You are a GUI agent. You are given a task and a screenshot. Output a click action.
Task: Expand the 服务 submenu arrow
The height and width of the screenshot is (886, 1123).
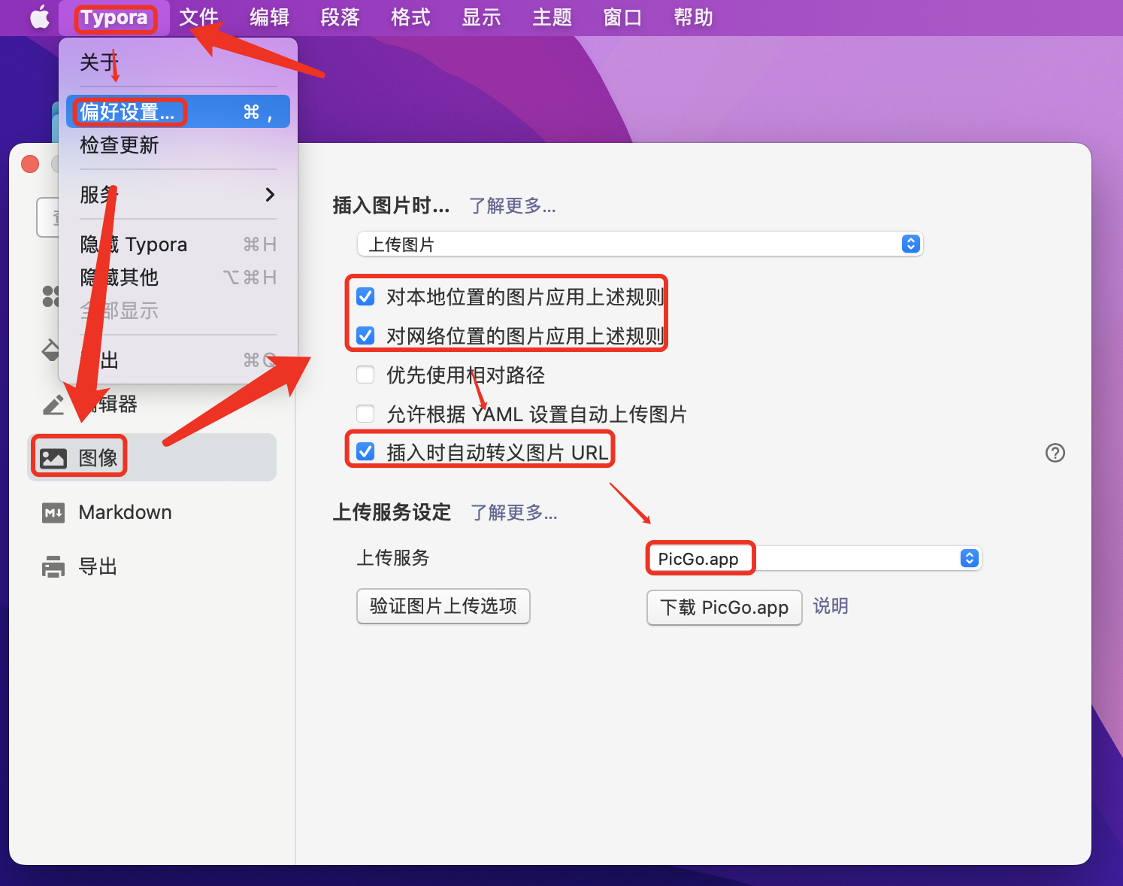pos(270,195)
